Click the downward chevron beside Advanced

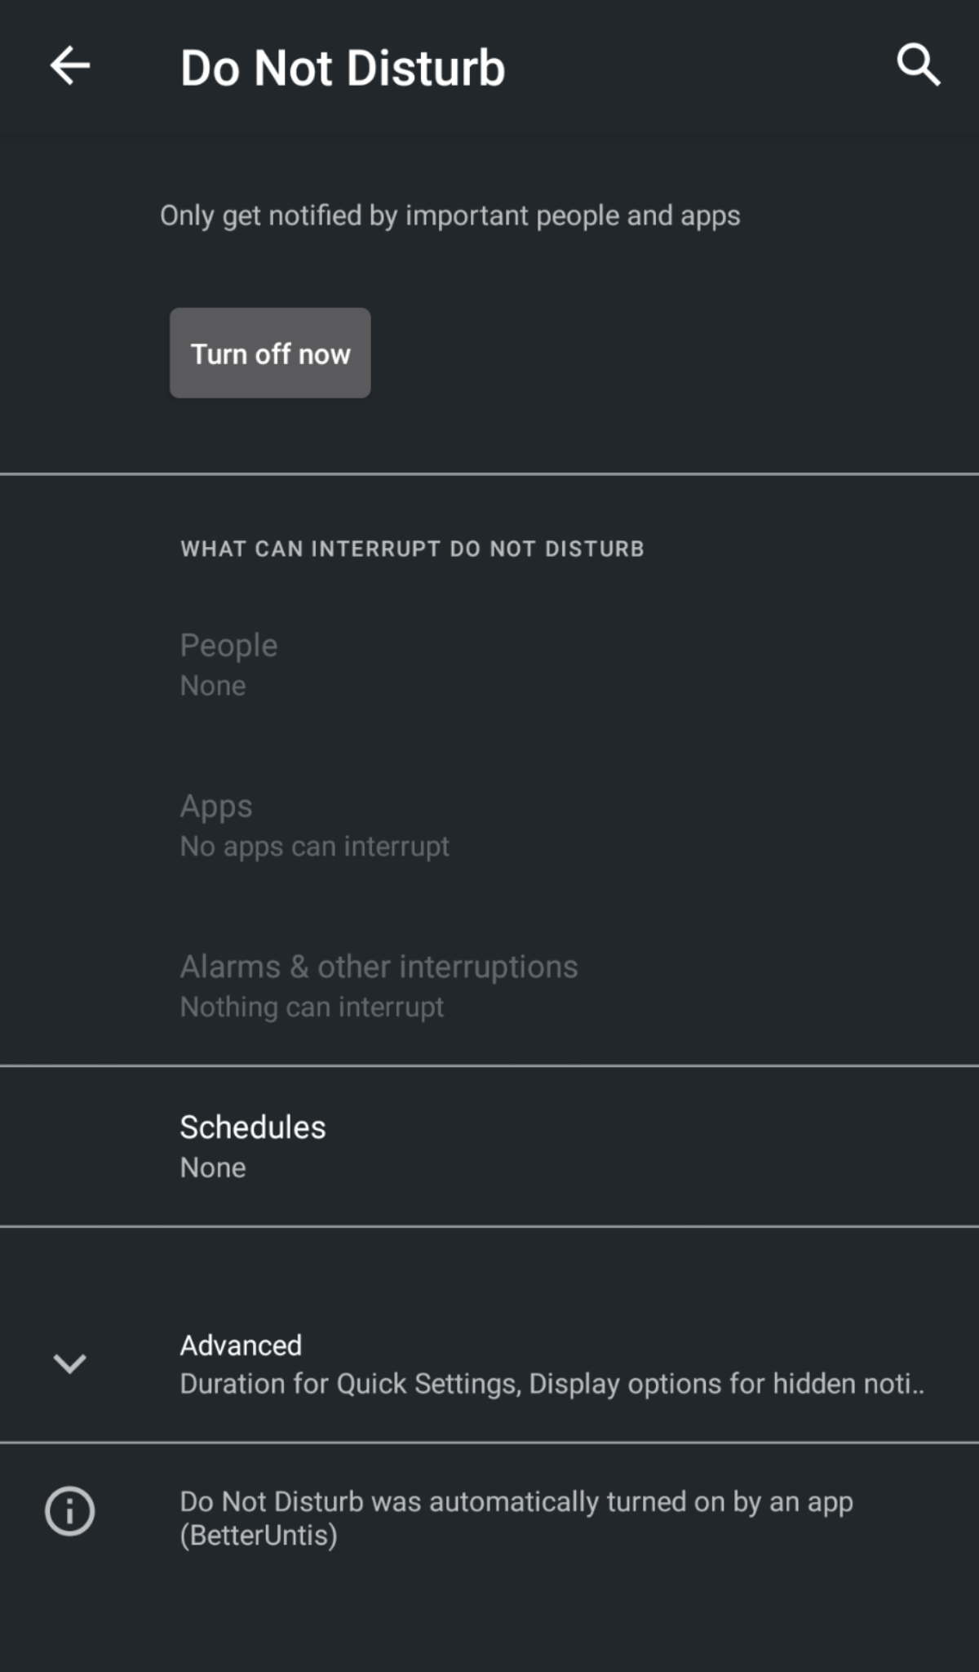[70, 1362]
